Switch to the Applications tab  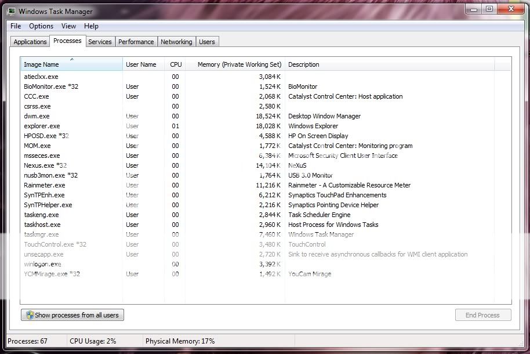pos(30,42)
